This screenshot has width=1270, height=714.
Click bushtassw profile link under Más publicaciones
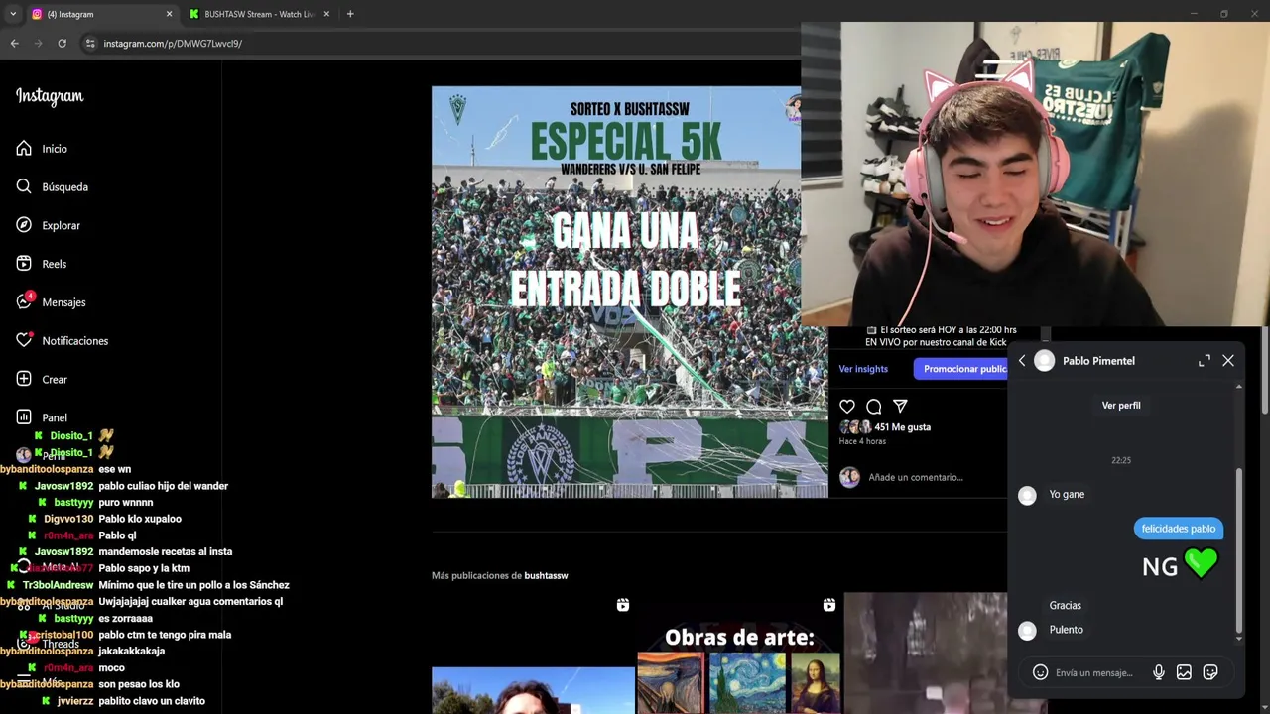[546, 576]
